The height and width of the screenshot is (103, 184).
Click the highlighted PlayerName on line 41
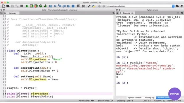pyautogui.click(x=38, y=59)
